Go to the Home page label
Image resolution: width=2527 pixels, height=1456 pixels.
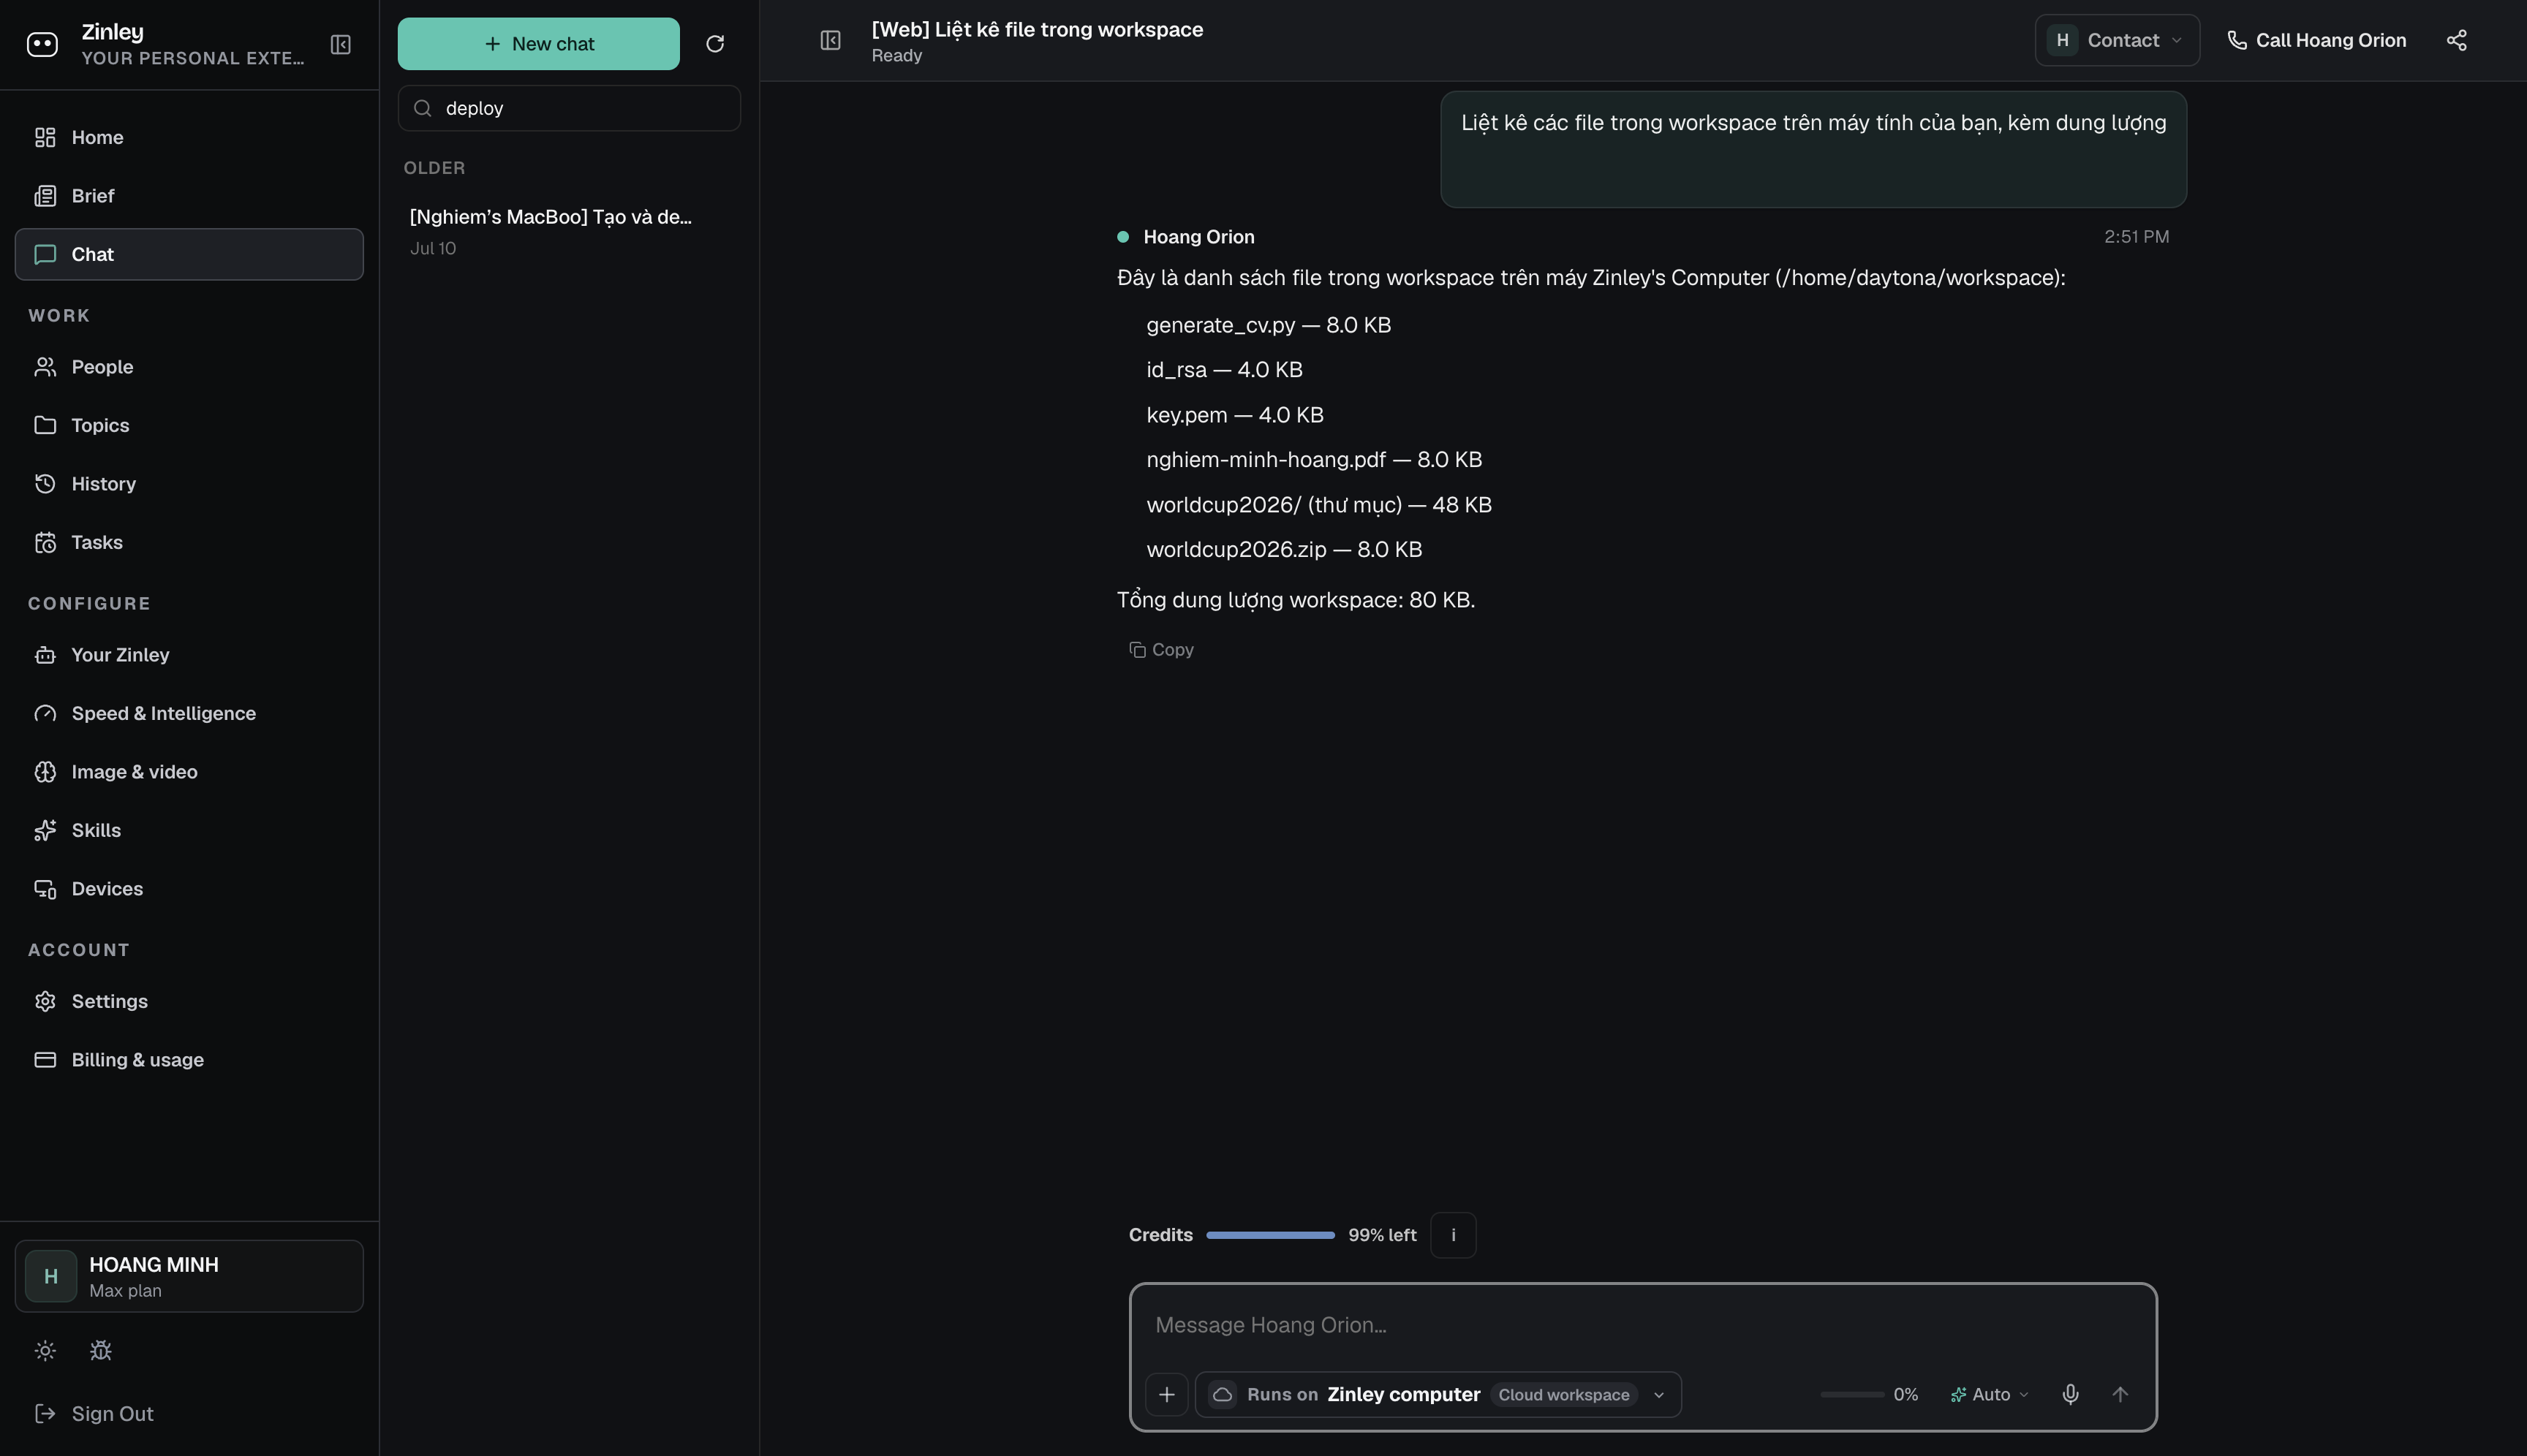[97, 137]
